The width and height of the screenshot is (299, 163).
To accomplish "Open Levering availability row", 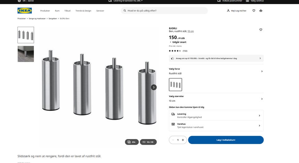I will click(216, 115).
